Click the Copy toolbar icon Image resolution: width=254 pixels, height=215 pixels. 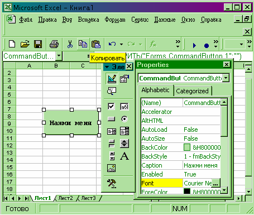click(x=83, y=44)
